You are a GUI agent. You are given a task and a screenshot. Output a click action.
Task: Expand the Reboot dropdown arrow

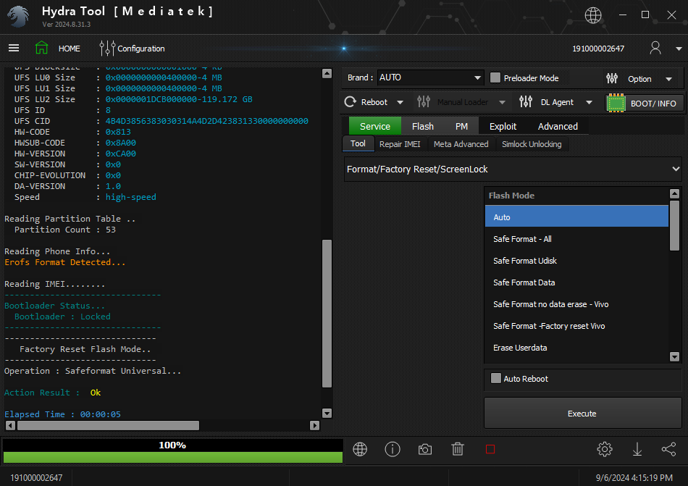[x=400, y=102]
